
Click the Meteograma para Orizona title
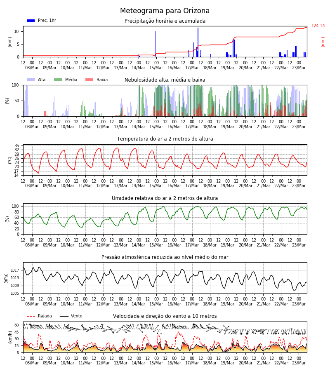point(165,11)
